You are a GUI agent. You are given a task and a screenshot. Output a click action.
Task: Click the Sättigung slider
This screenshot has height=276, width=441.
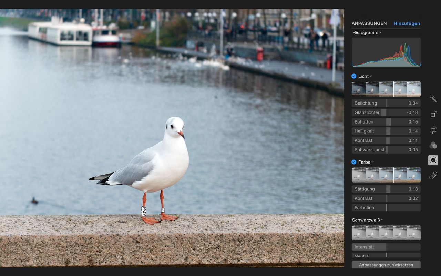386,189
